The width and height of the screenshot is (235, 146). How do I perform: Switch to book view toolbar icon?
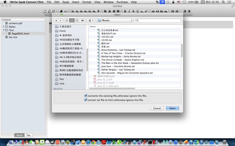(x=61, y=11)
